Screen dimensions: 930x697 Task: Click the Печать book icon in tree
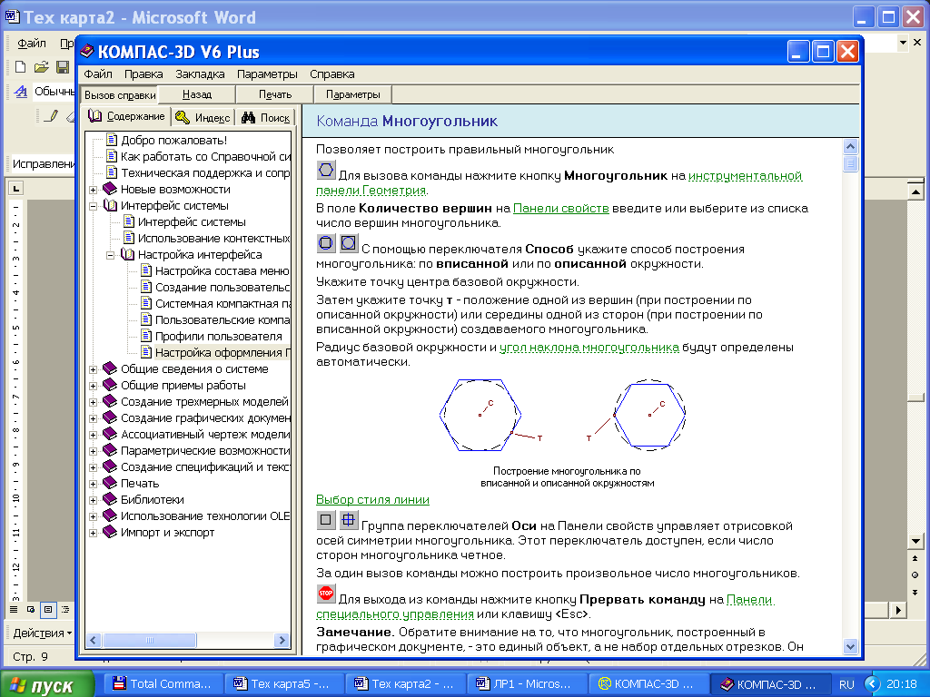(x=110, y=483)
